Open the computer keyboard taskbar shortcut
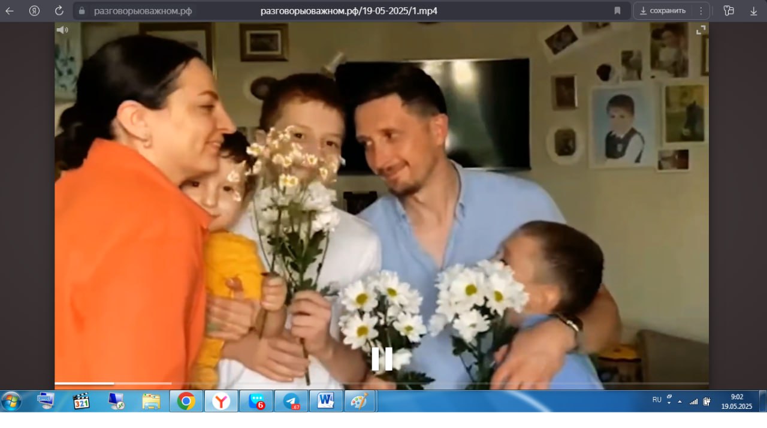 click(x=46, y=401)
